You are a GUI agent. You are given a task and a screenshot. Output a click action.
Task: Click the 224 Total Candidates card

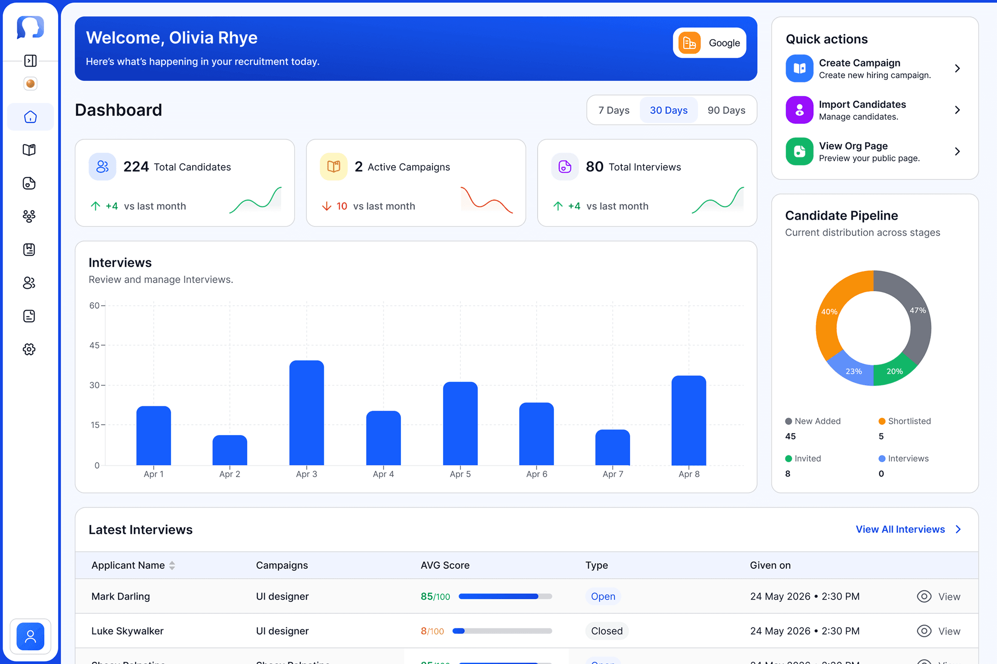(185, 183)
